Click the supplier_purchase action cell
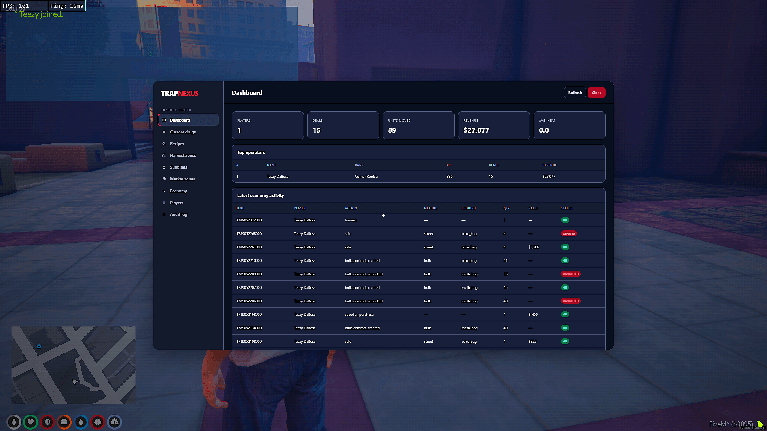This screenshot has height=431, width=767. click(359, 315)
